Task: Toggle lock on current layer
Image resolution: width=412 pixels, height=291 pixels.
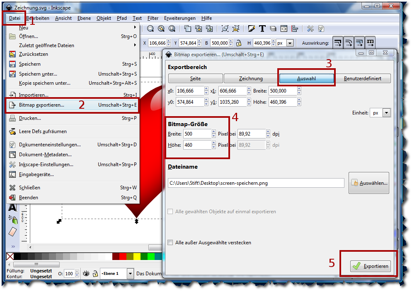Action: click(95, 273)
